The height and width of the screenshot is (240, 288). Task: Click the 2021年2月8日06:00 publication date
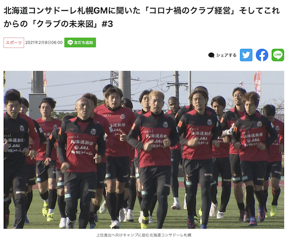44,43
